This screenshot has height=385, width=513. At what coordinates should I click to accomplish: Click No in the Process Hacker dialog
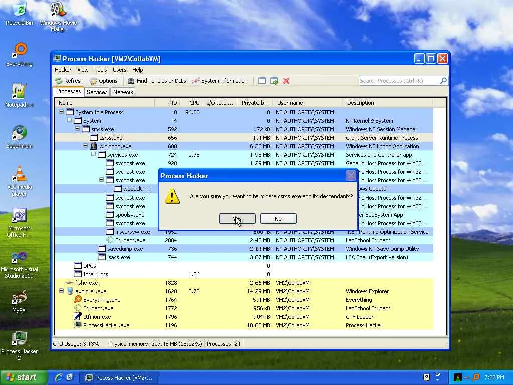click(278, 219)
